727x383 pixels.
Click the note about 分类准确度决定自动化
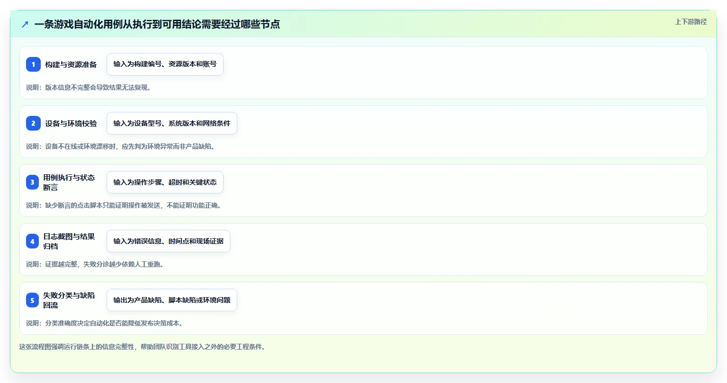pos(105,323)
